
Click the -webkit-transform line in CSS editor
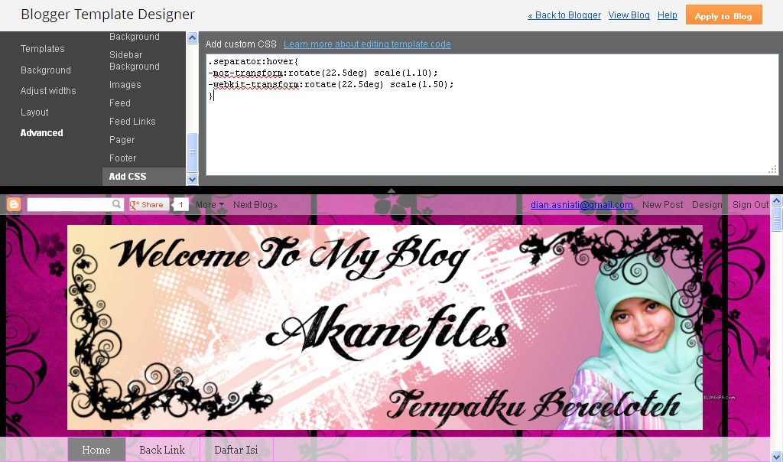pyautogui.click(x=330, y=84)
